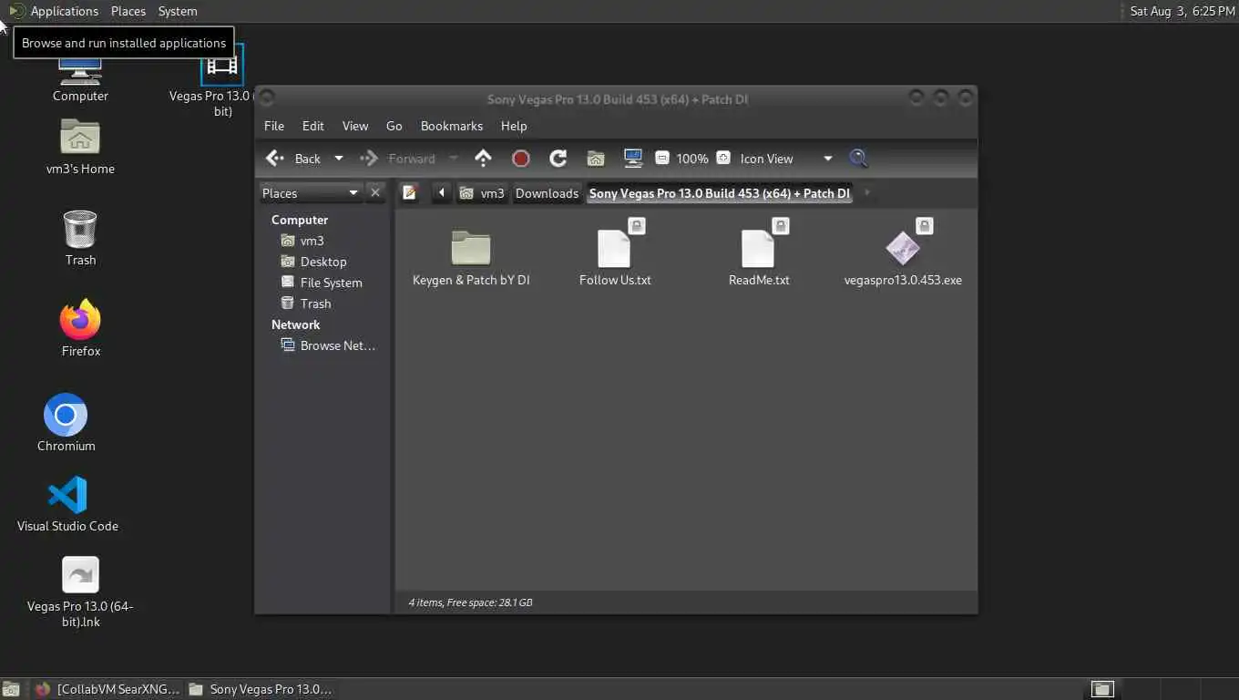
Task: Open System menu in top panel
Action: (x=178, y=11)
